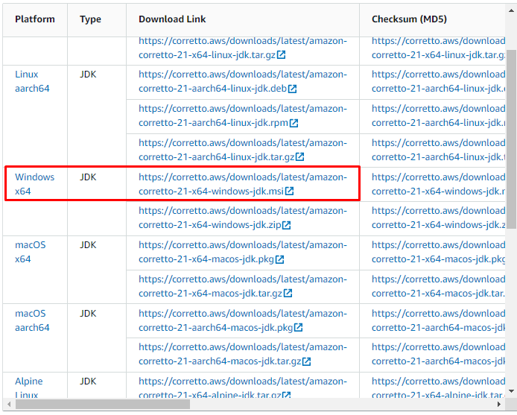Click external-link icon after aarch64-linux-jdk.deb link
The height and width of the screenshot is (415, 517).
point(293,89)
